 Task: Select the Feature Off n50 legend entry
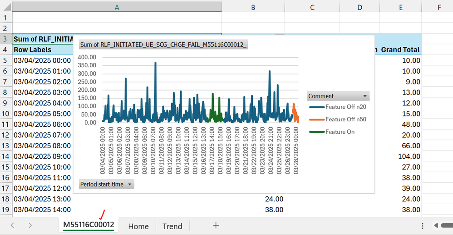click(338, 119)
